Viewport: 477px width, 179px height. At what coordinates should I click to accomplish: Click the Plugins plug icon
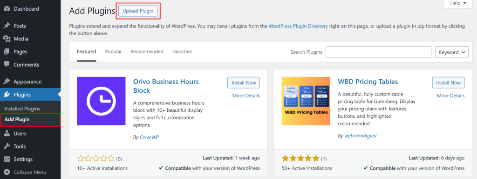tap(7, 95)
